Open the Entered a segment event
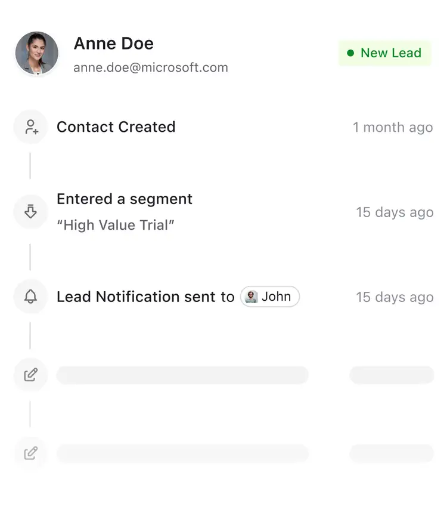This screenshot has height=509, width=447. click(125, 199)
